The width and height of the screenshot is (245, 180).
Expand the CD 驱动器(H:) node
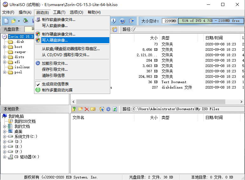4,157
